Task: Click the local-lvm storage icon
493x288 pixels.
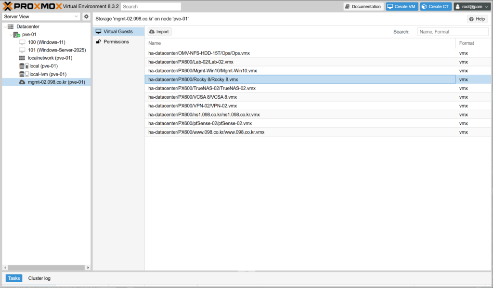Action: pyautogui.click(x=22, y=74)
